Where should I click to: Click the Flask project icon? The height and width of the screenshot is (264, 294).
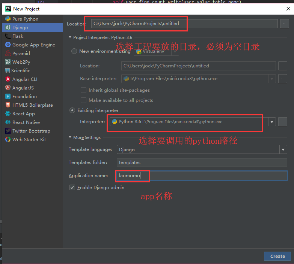pos(8,36)
